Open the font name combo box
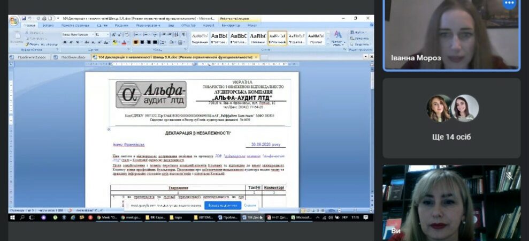This screenshot has width=529, height=241. pyautogui.click(x=79, y=34)
